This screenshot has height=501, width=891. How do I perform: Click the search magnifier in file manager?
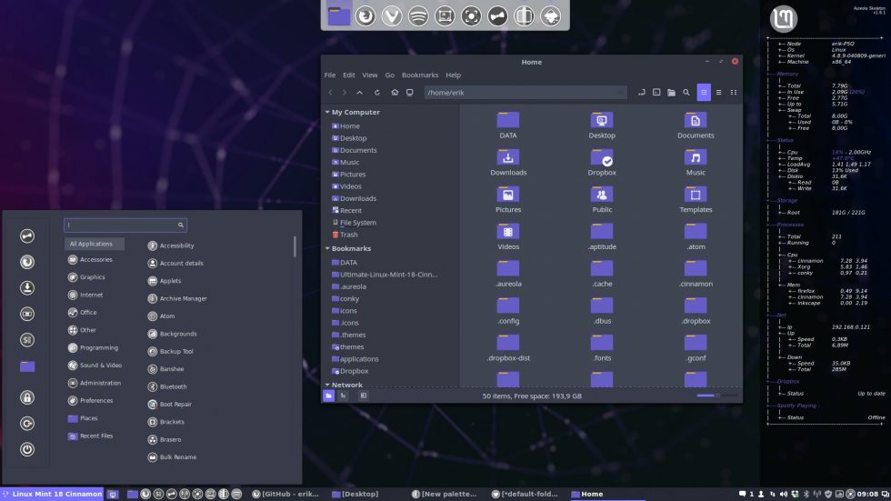(x=686, y=92)
